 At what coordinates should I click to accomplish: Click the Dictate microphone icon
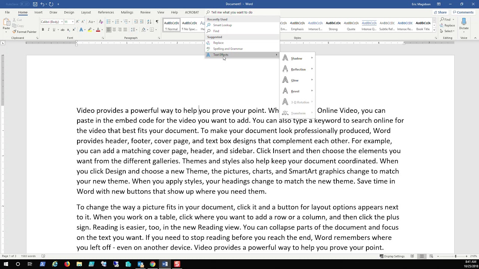[x=464, y=22]
